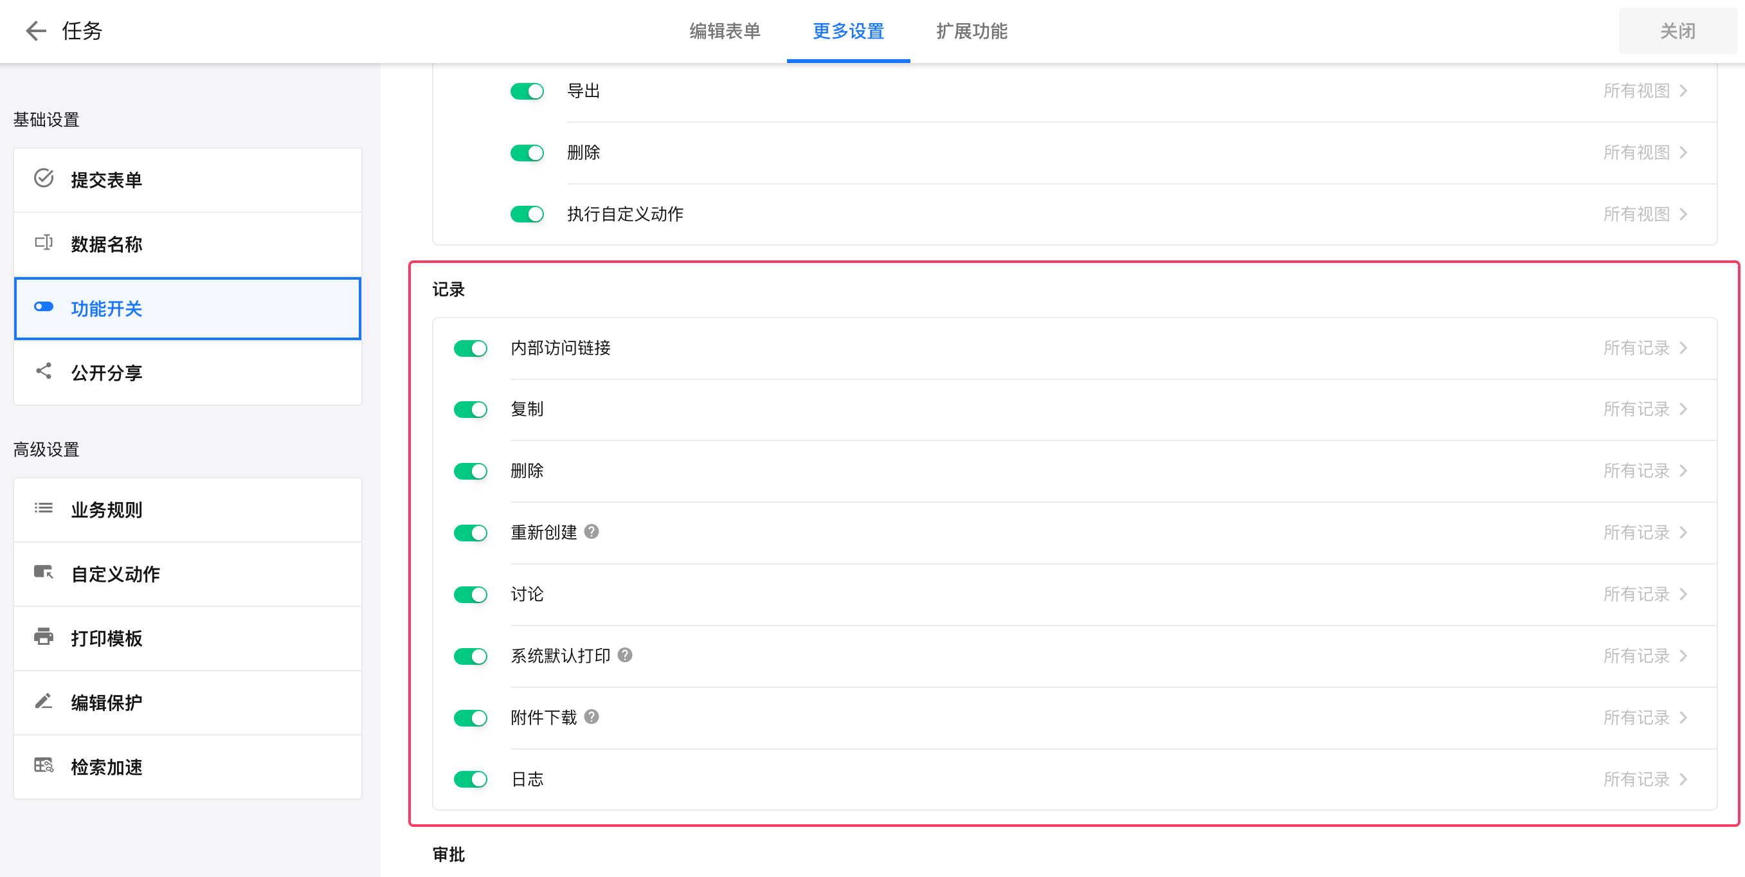Click the 编辑保护 pencil icon
The height and width of the screenshot is (877, 1745).
(x=43, y=701)
